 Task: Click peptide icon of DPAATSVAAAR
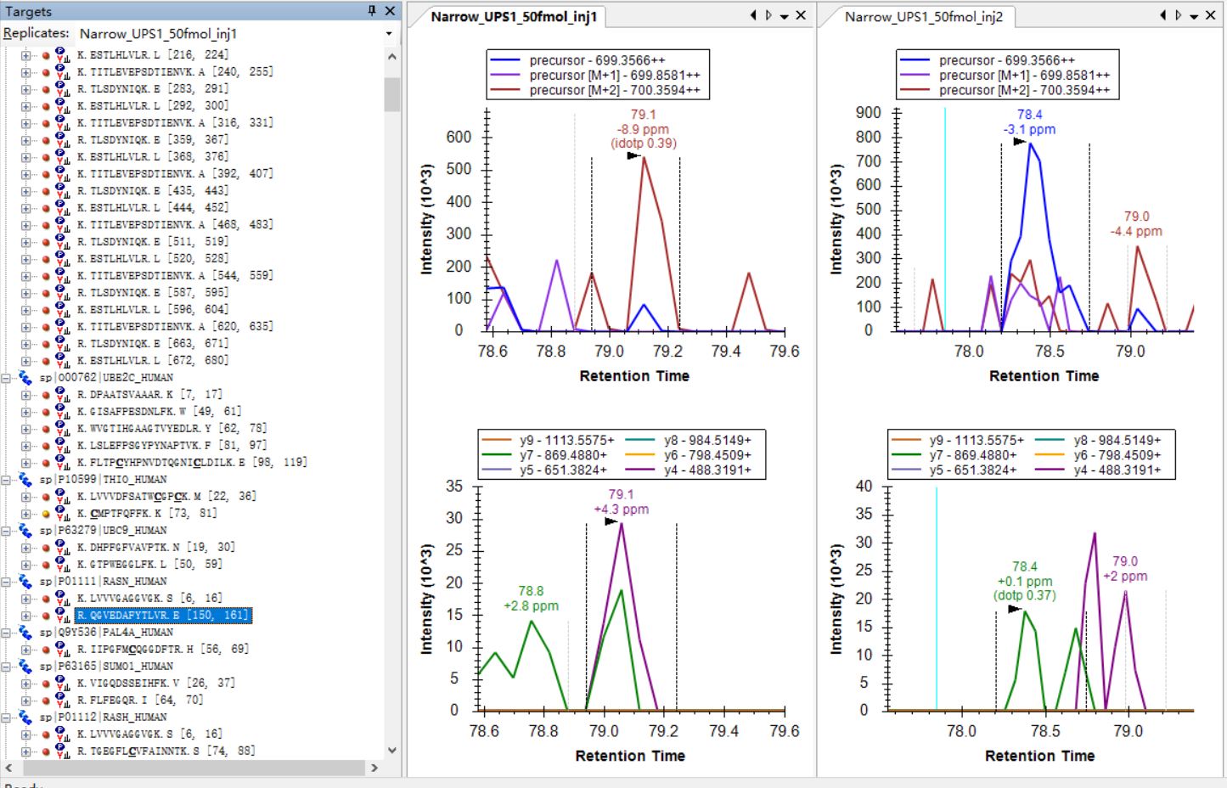coord(62,395)
